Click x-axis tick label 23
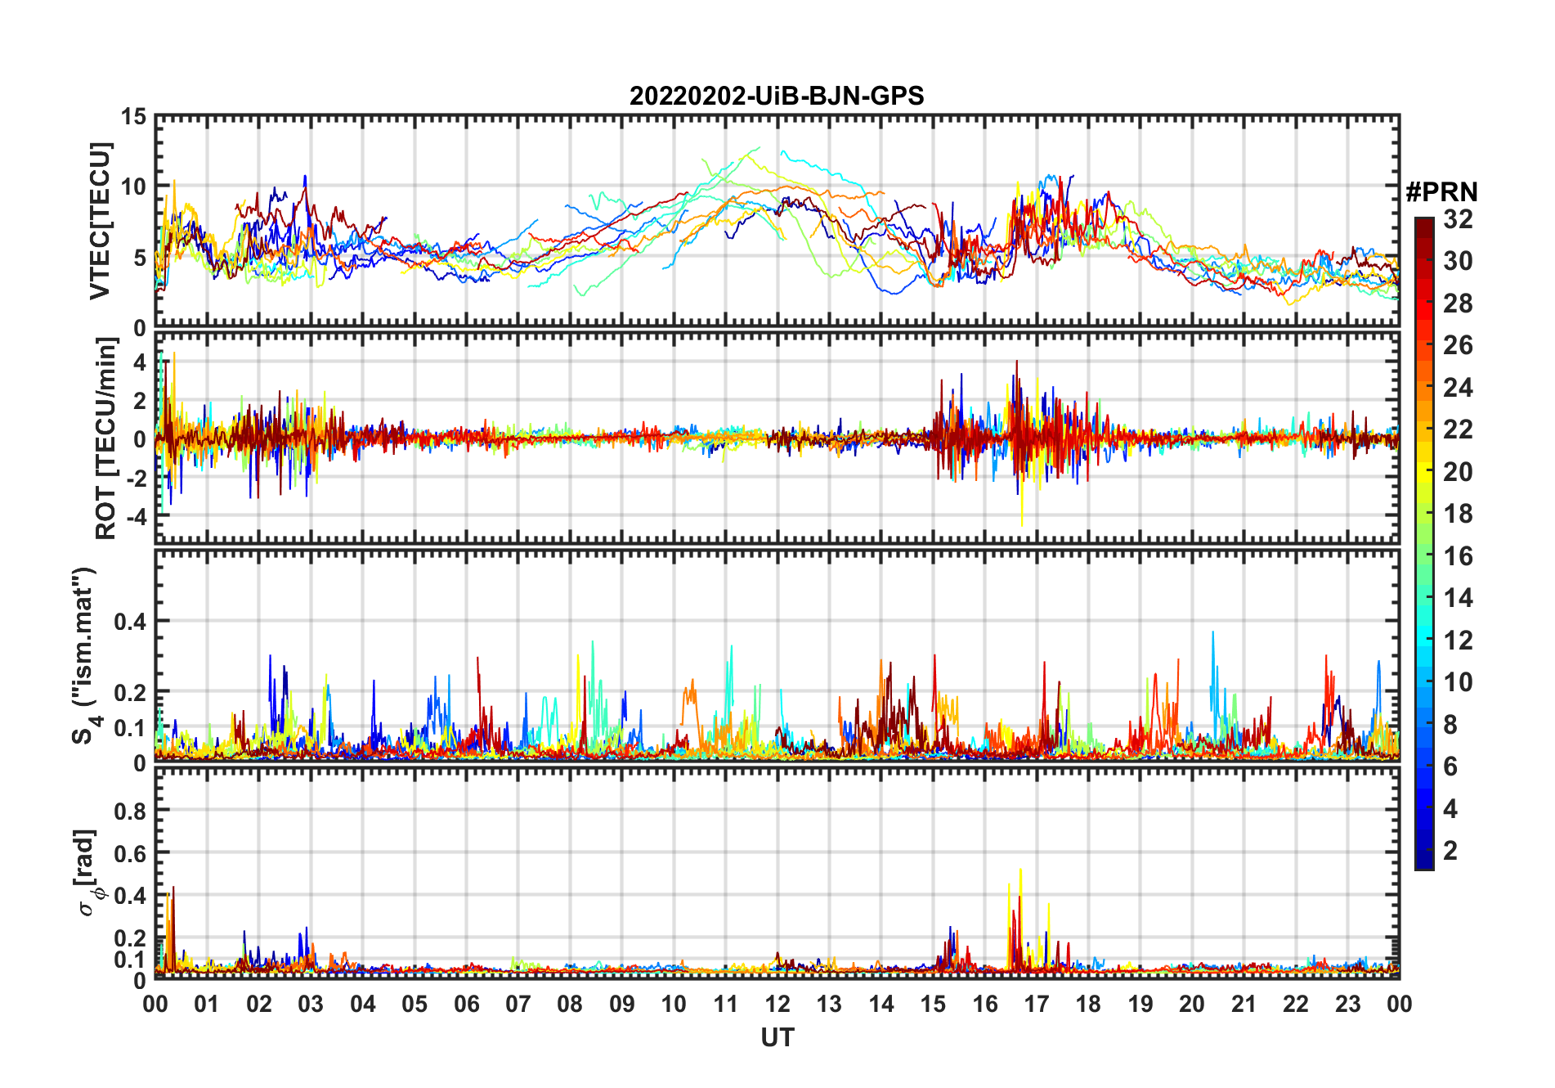 [x=1347, y=1004]
